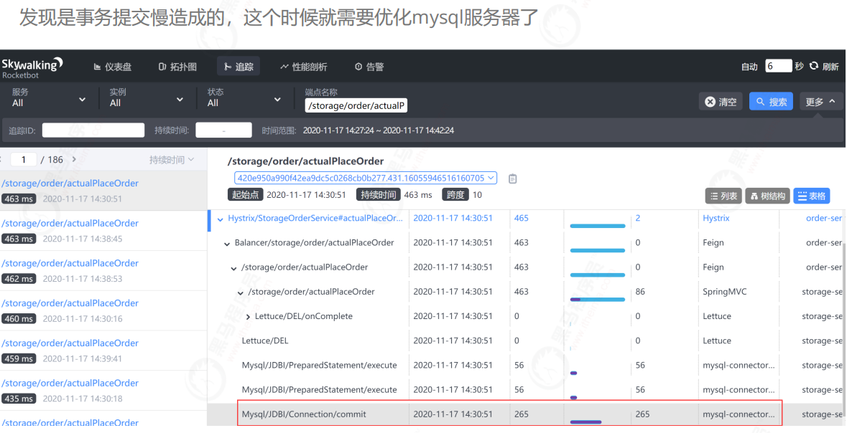Click the Connection/commit span duration bar
847x433 pixels.
[586, 422]
